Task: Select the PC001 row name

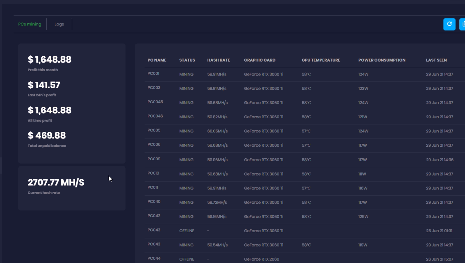Action: click(x=153, y=74)
